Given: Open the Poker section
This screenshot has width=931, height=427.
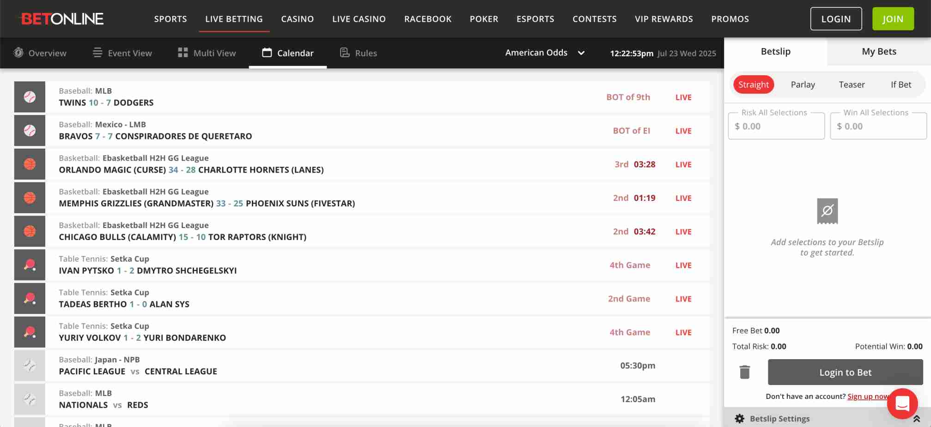Looking at the screenshot, I should coord(484,19).
